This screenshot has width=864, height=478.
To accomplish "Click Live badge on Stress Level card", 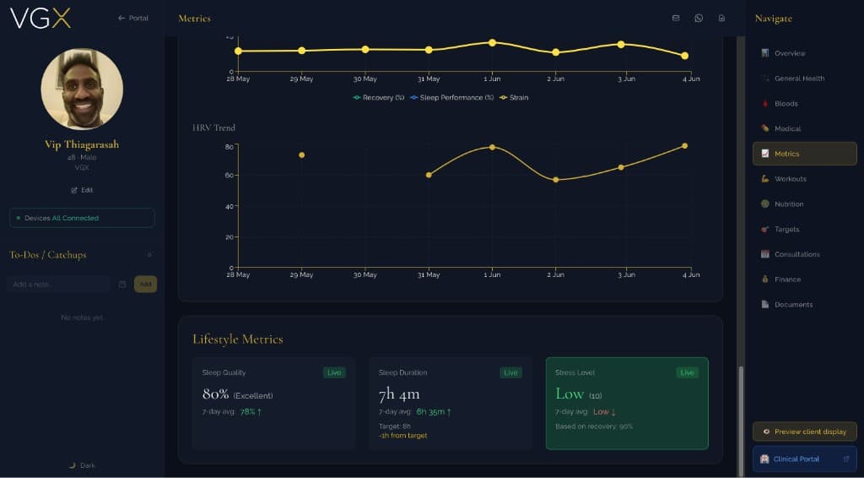I will (687, 372).
